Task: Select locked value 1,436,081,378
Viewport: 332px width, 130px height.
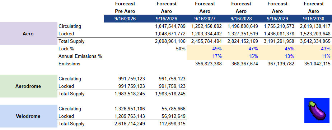Action: tap(279, 34)
